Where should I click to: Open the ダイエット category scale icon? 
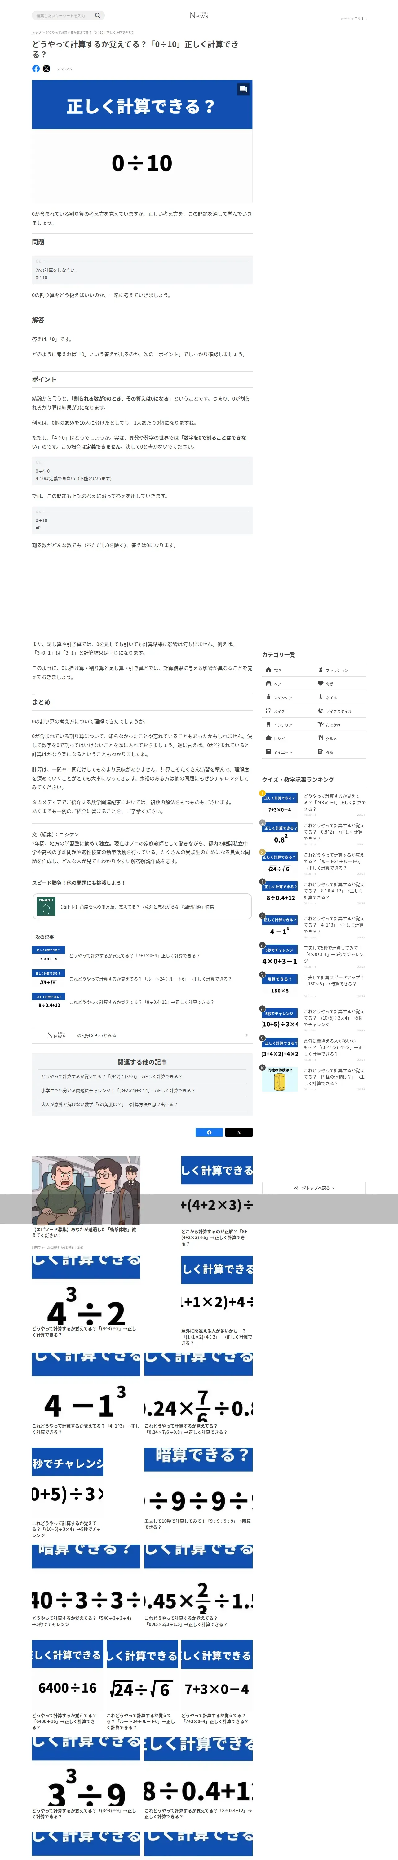tap(269, 752)
